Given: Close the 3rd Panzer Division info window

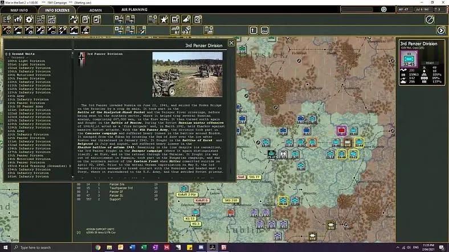Looking at the screenshot, I should [x=231, y=43].
